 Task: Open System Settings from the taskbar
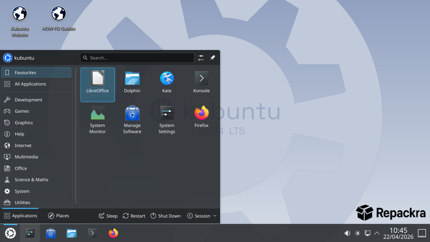click(x=30, y=233)
